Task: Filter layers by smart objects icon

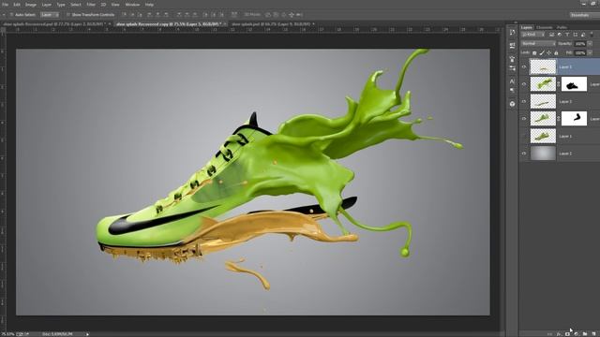Action: click(583, 35)
